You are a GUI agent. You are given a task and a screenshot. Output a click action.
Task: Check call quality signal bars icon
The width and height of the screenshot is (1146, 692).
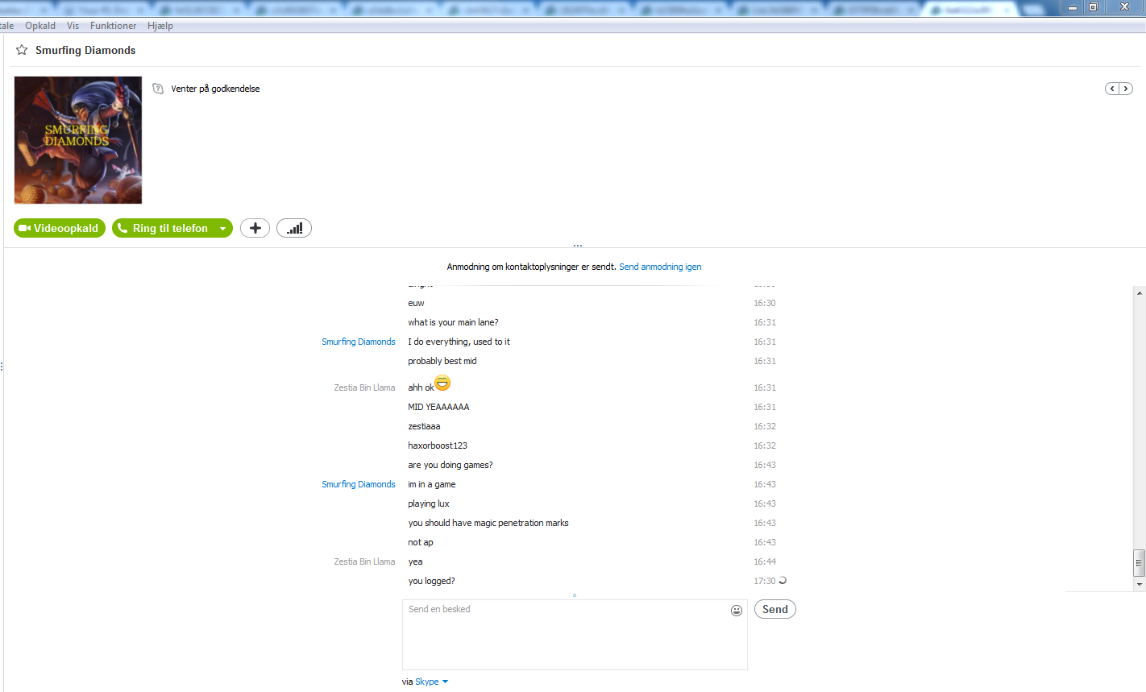(x=294, y=228)
